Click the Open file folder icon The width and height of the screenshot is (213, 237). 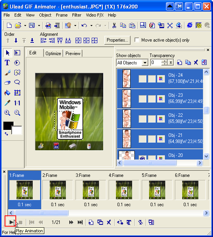[x=18, y=25]
